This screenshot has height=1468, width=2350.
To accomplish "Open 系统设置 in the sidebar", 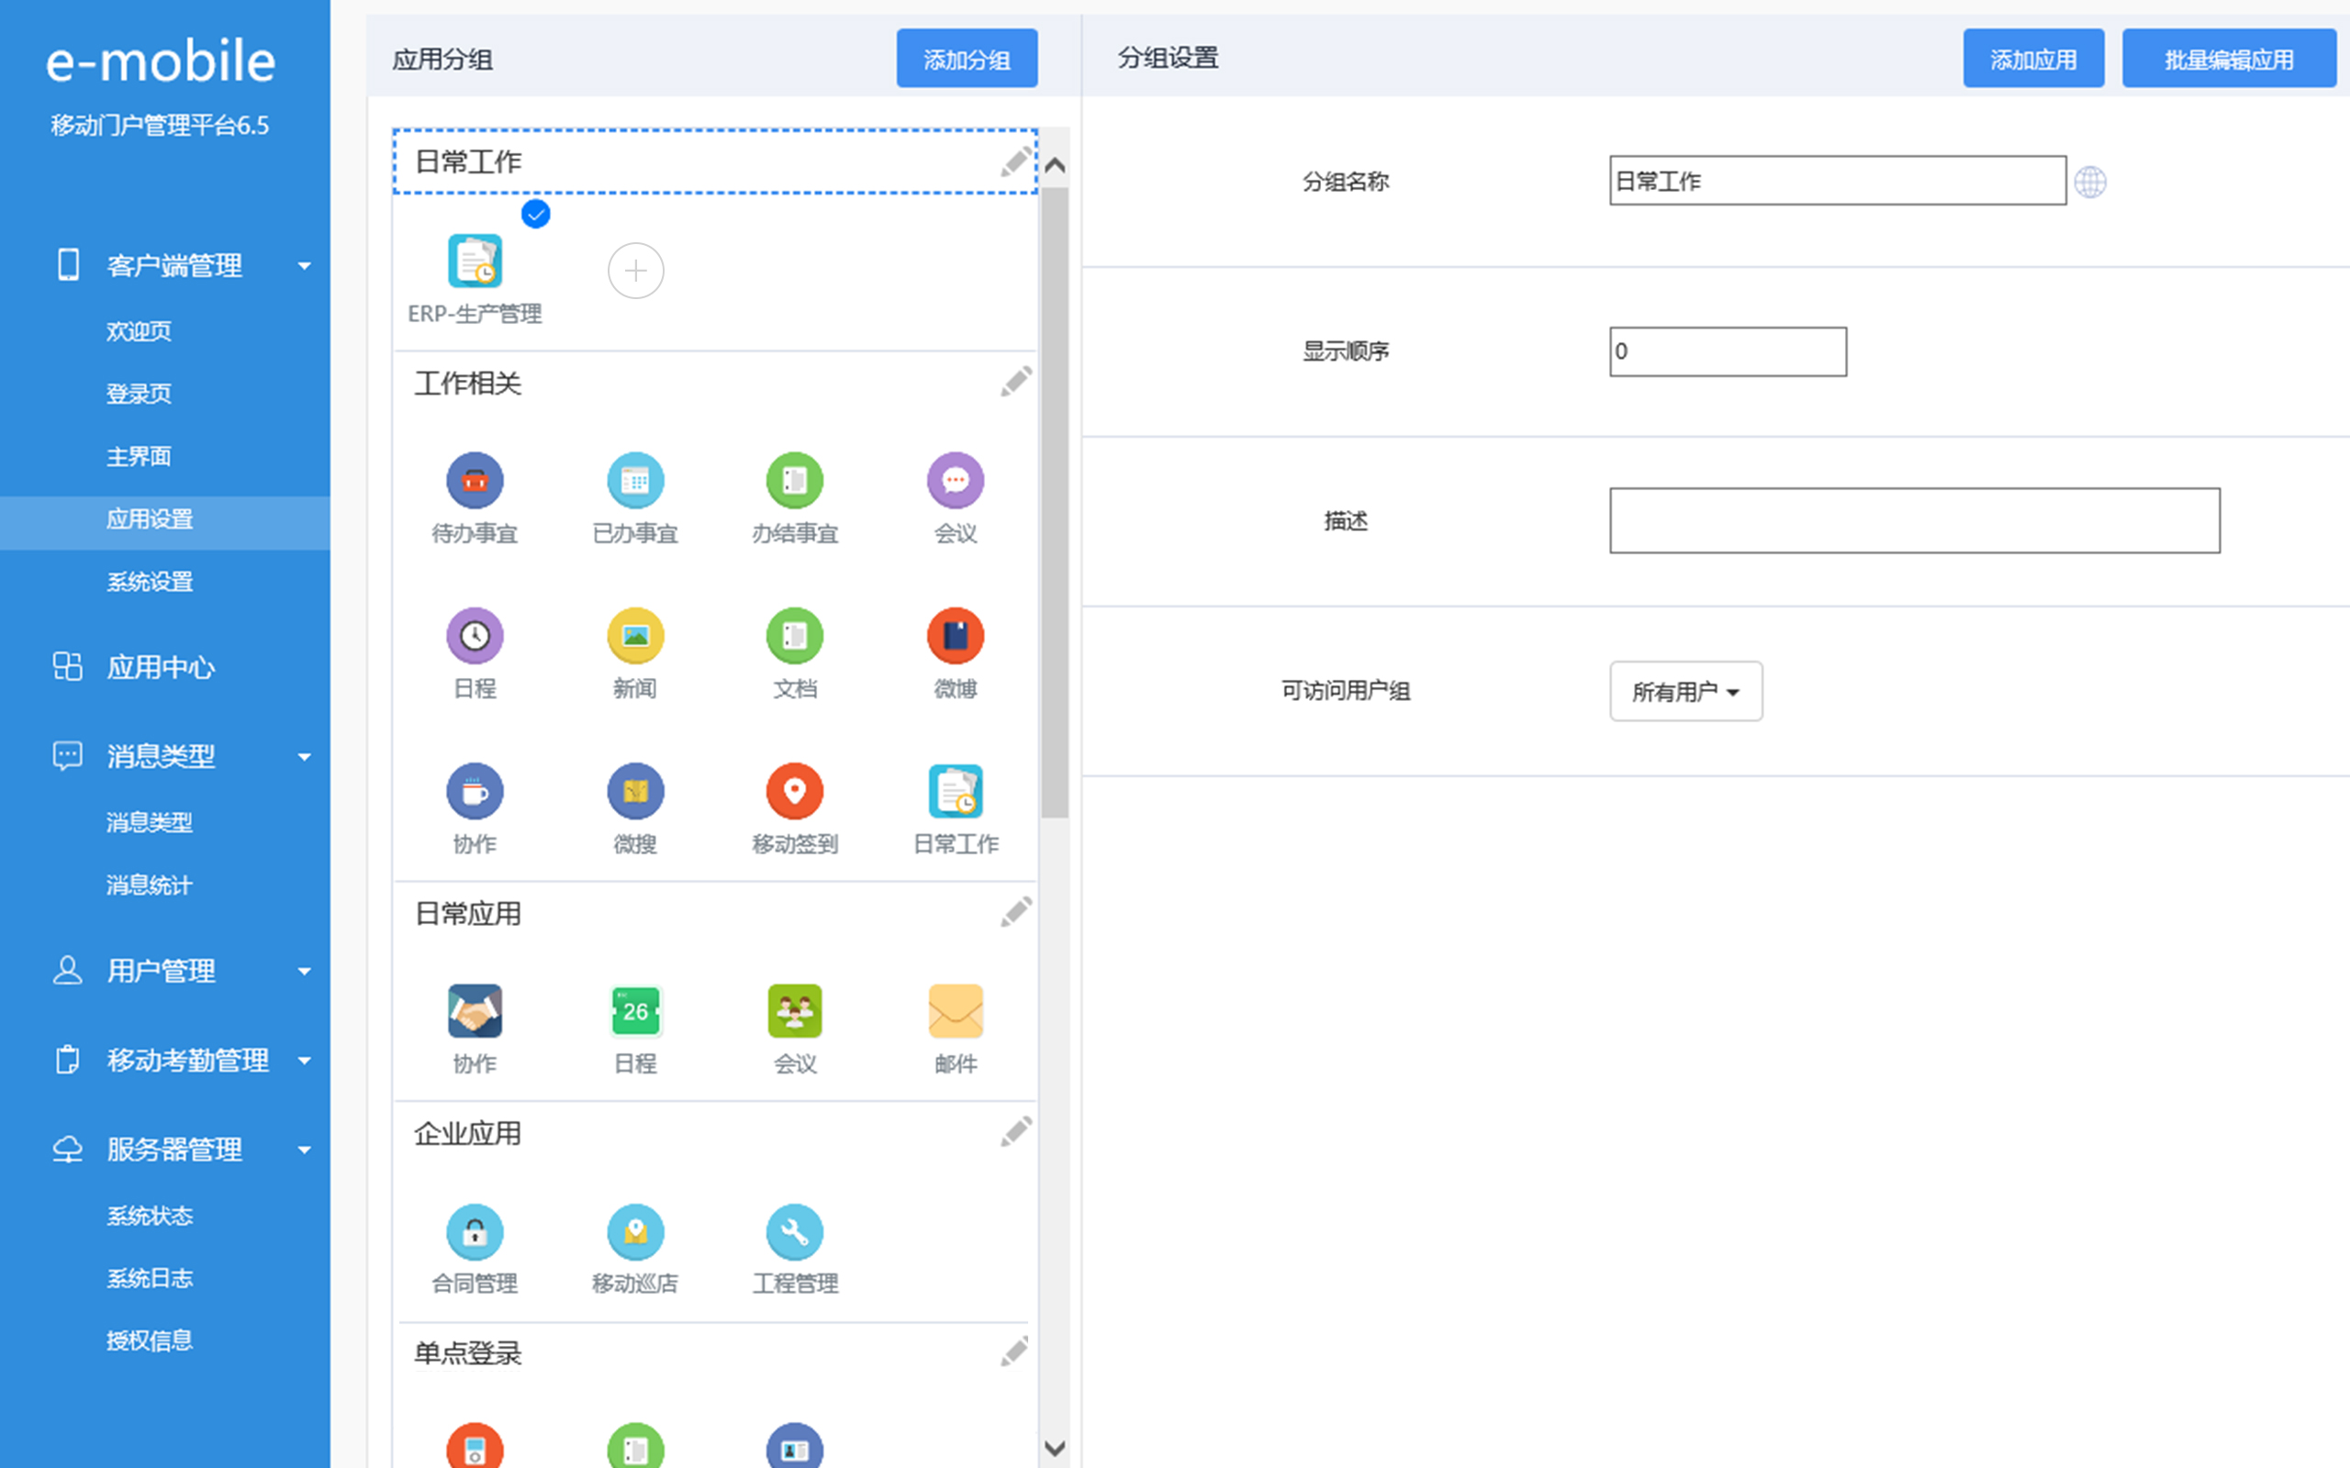I will [x=150, y=582].
